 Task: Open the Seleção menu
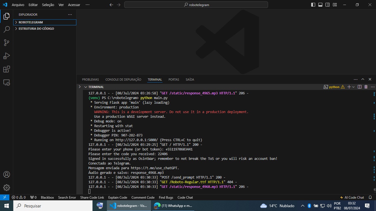click(48, 5)
